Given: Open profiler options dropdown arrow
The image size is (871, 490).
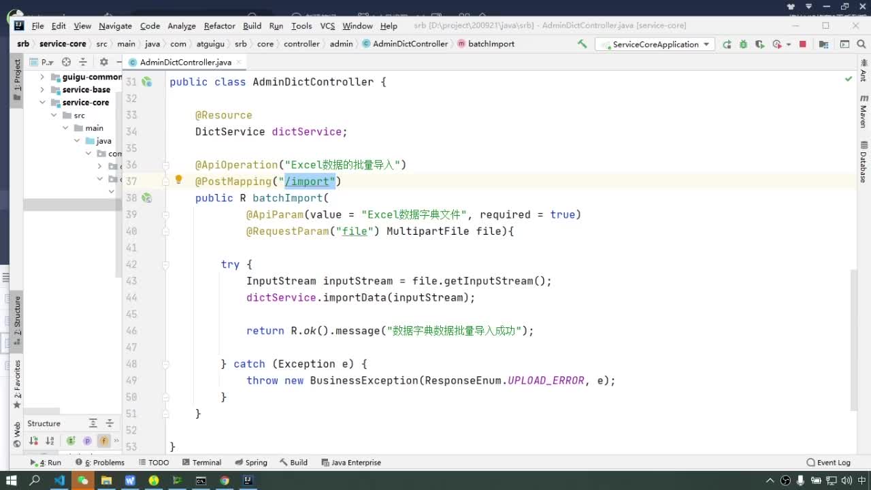Looking at the screenshot, I should tap(789, 44).
